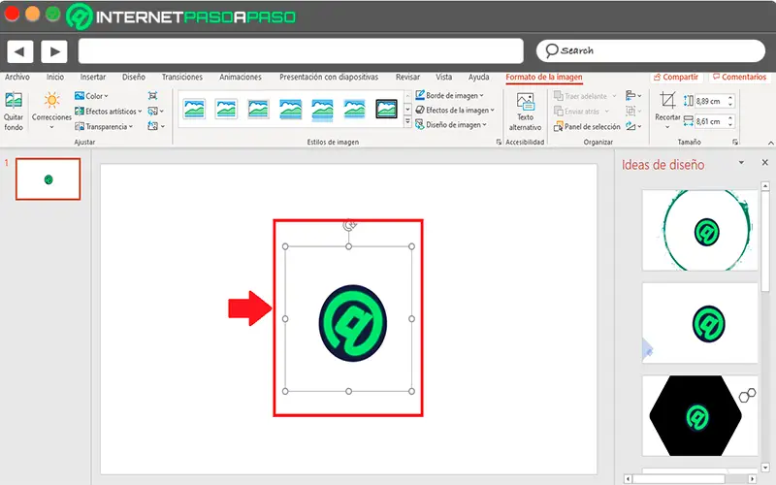
Task: Switch to the Inicio tab
Action: (55, 77)
